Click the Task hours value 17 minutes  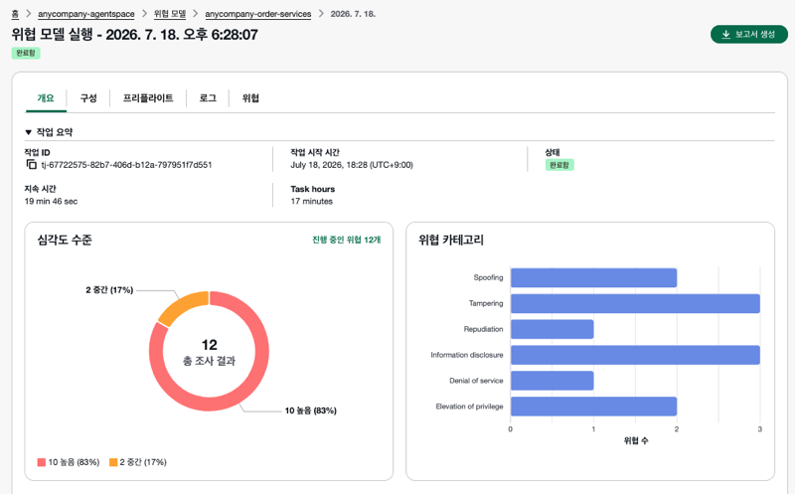(x=312, y=202)
